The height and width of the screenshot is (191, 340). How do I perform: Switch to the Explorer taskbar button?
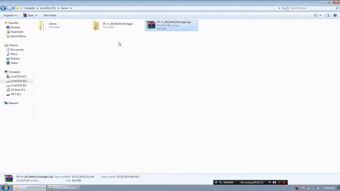click(30, 188)
